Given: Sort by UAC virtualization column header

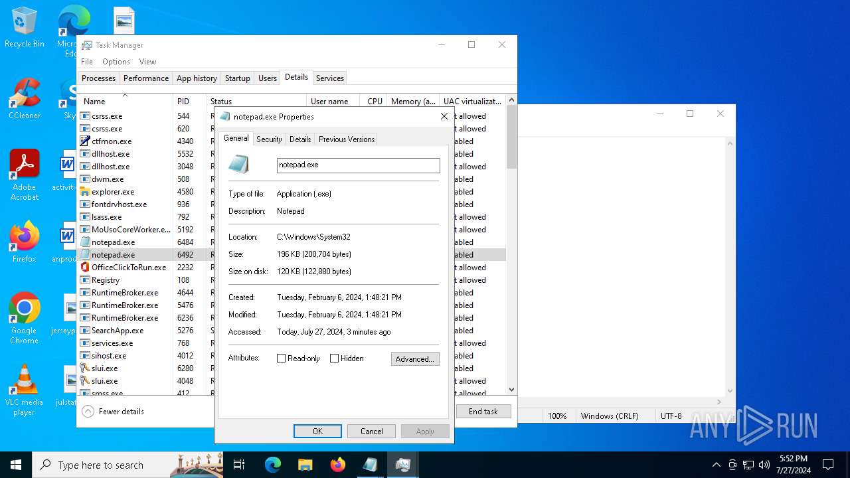Looking at the screenshot, I should click(x=472, y=101).
